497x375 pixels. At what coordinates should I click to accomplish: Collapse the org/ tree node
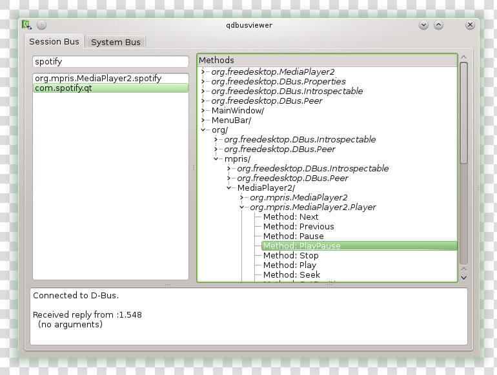(x=203, y=130)
